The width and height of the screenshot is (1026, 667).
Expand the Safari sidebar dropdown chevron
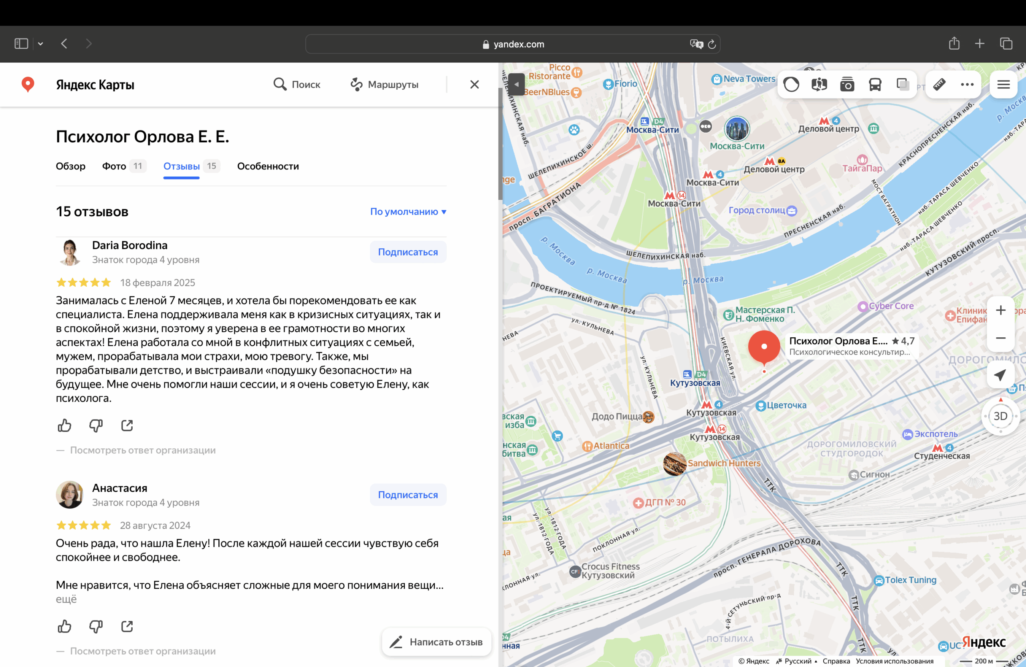pos(40,44)
